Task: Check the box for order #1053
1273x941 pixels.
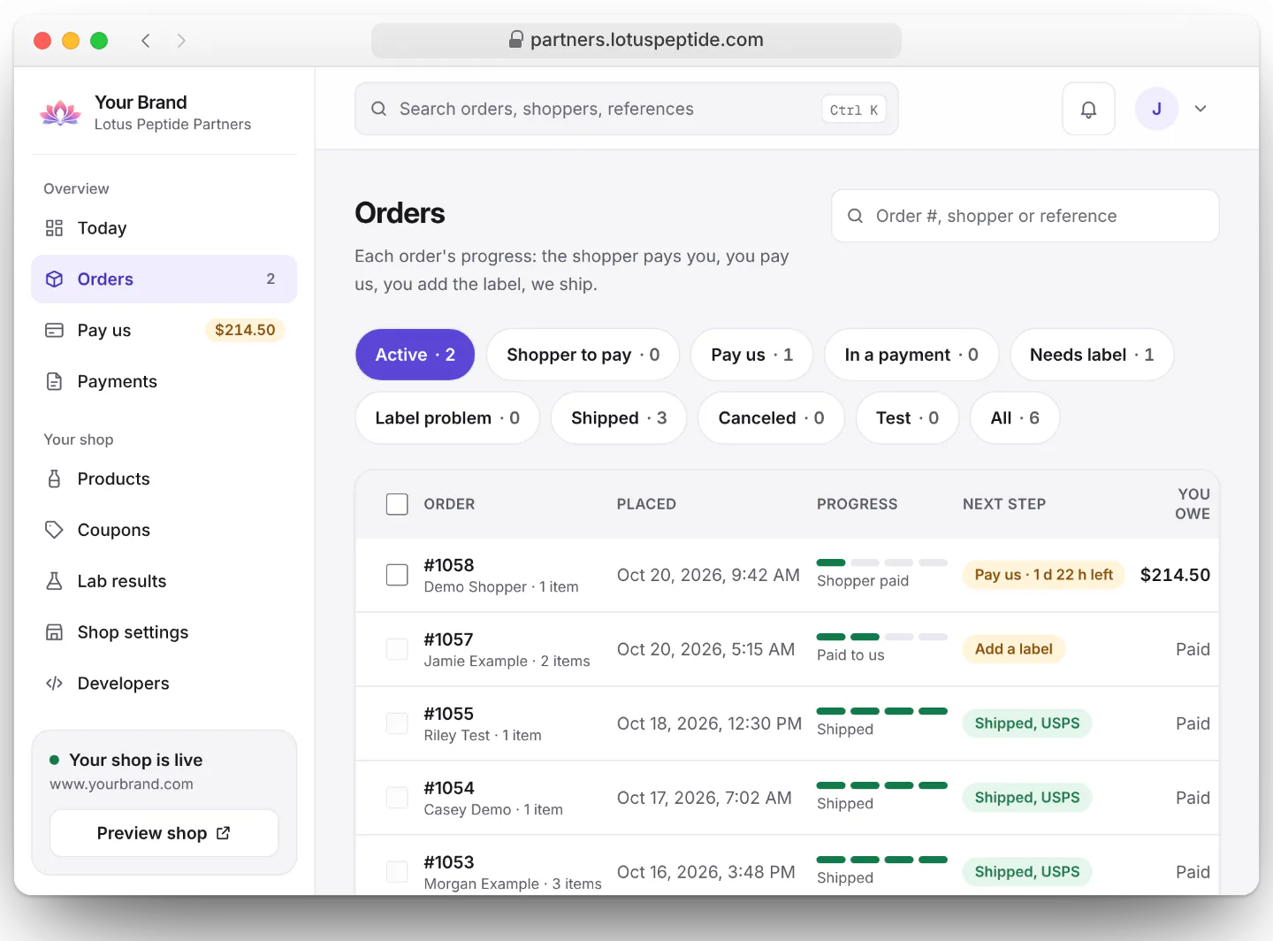Action: point(397,872)
